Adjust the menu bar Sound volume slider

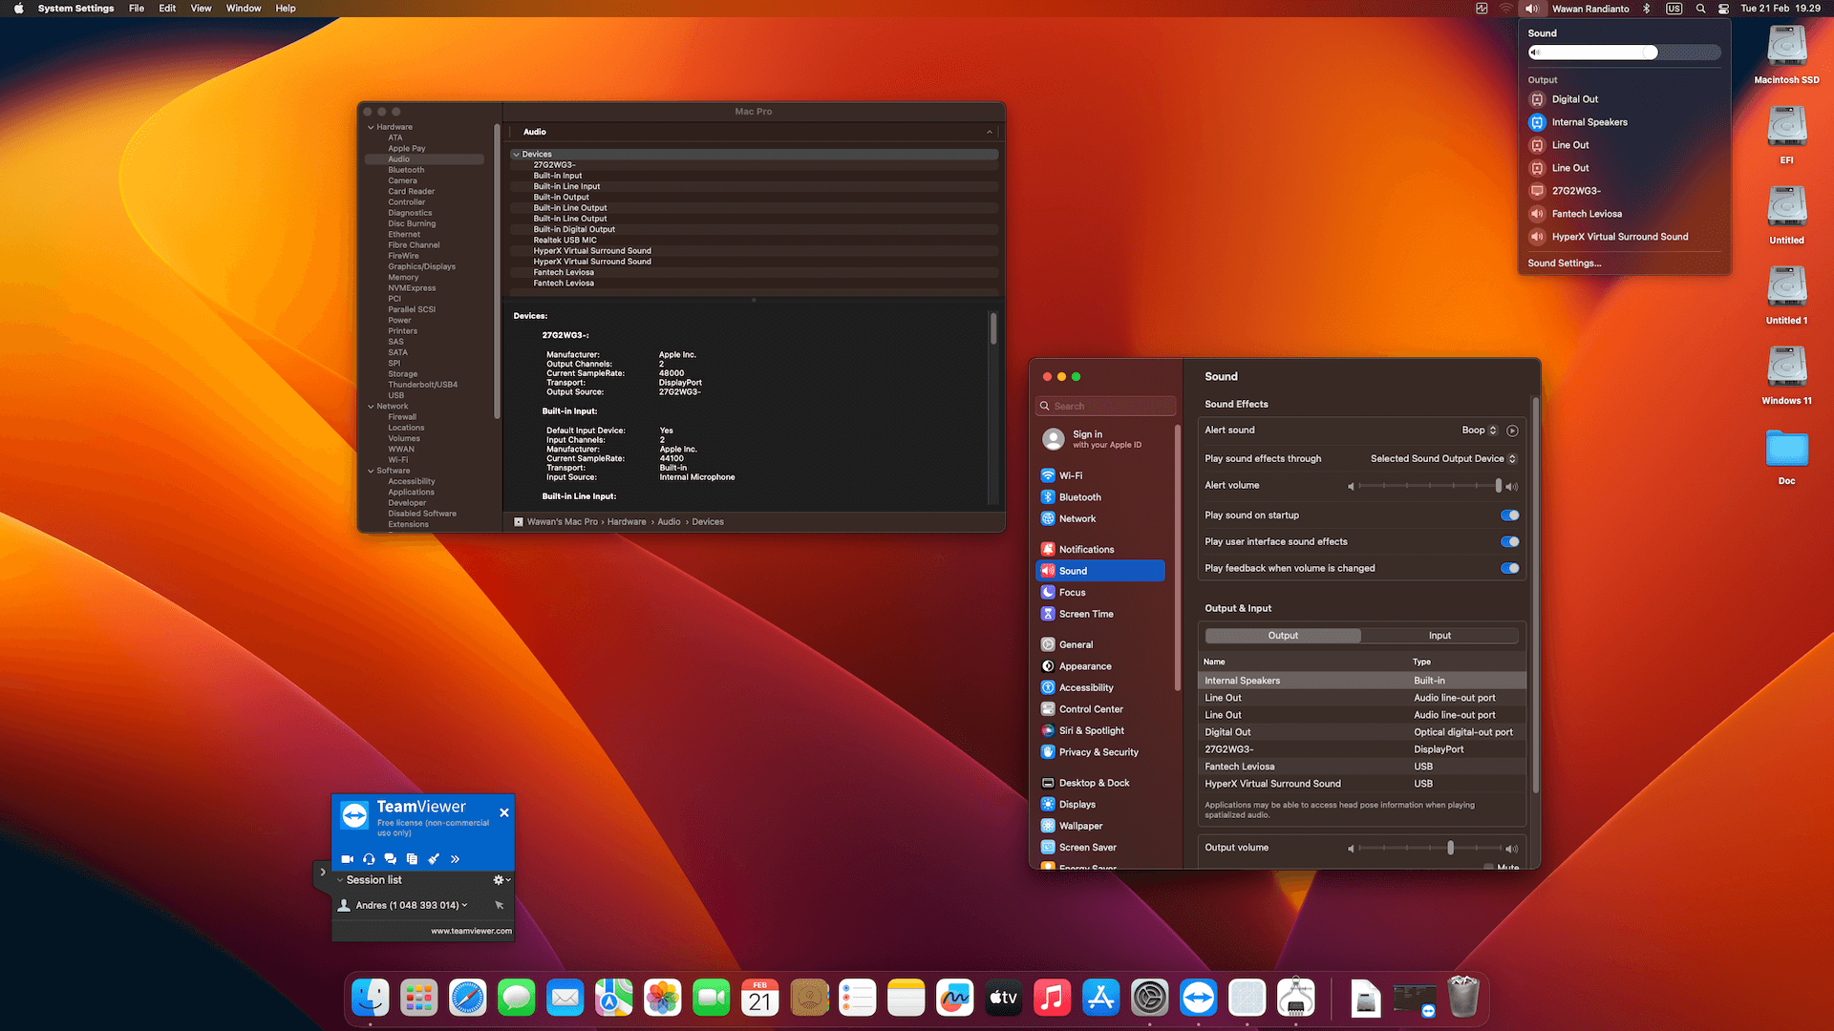click(1624, 53)
